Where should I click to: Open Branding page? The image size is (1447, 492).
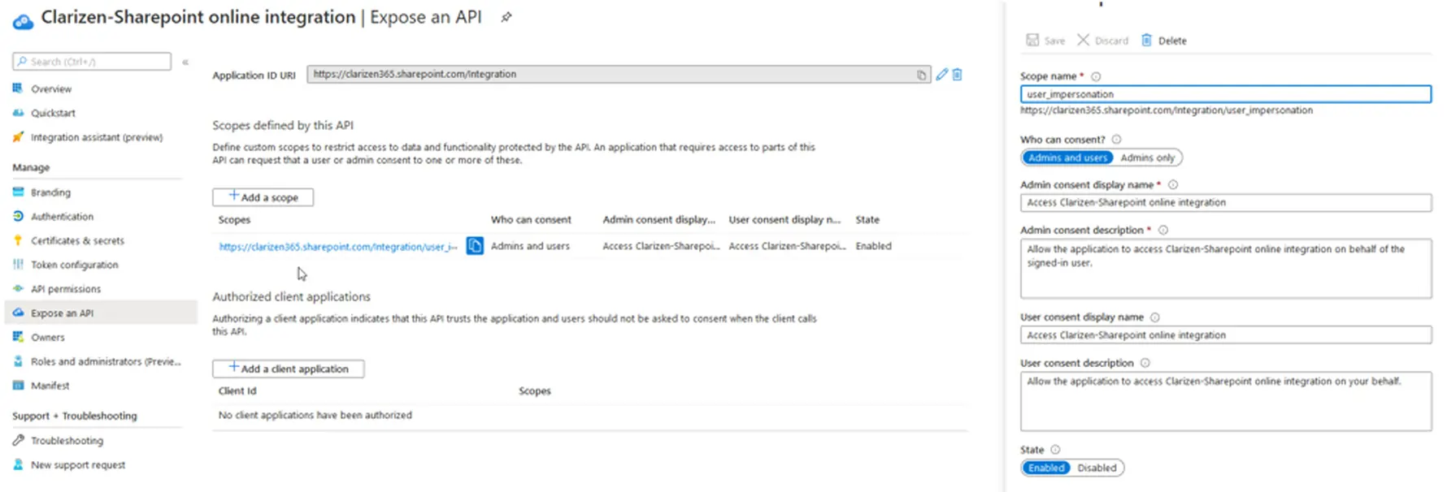pyautogui.click(x=50, y=192)
